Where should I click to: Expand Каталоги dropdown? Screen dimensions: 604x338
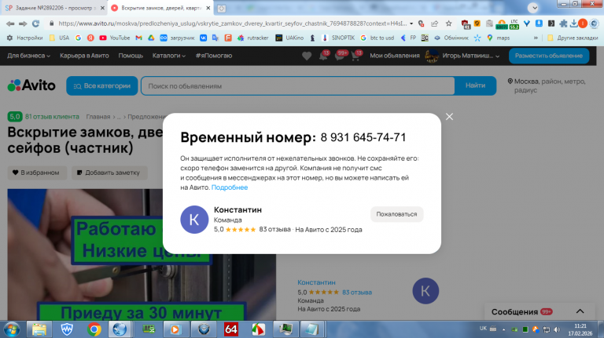[x=169, y=56]
